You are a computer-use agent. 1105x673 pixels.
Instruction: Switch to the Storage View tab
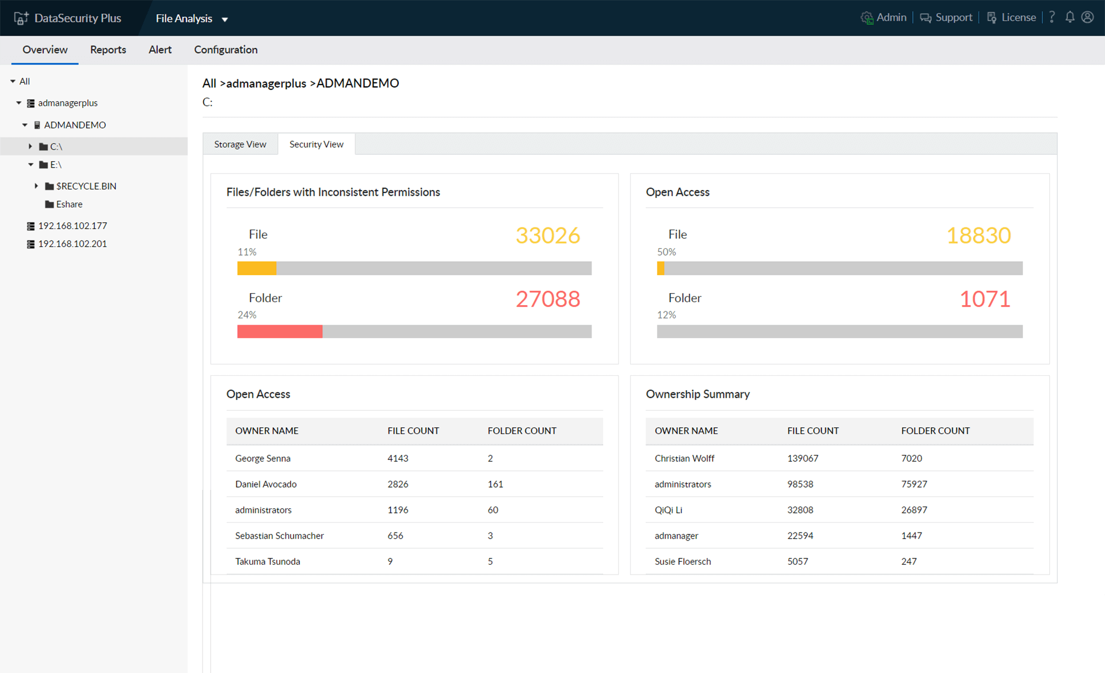tap(240, 144)
